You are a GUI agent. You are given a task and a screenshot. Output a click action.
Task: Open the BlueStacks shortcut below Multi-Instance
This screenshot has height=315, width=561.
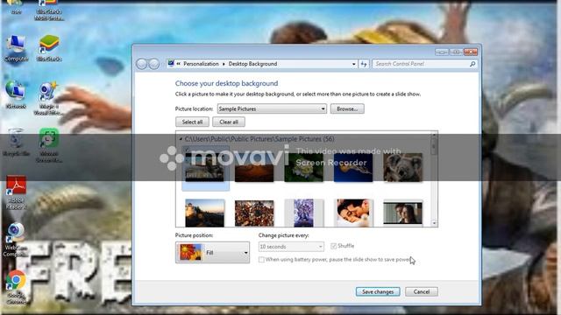[x=49, y=48]
